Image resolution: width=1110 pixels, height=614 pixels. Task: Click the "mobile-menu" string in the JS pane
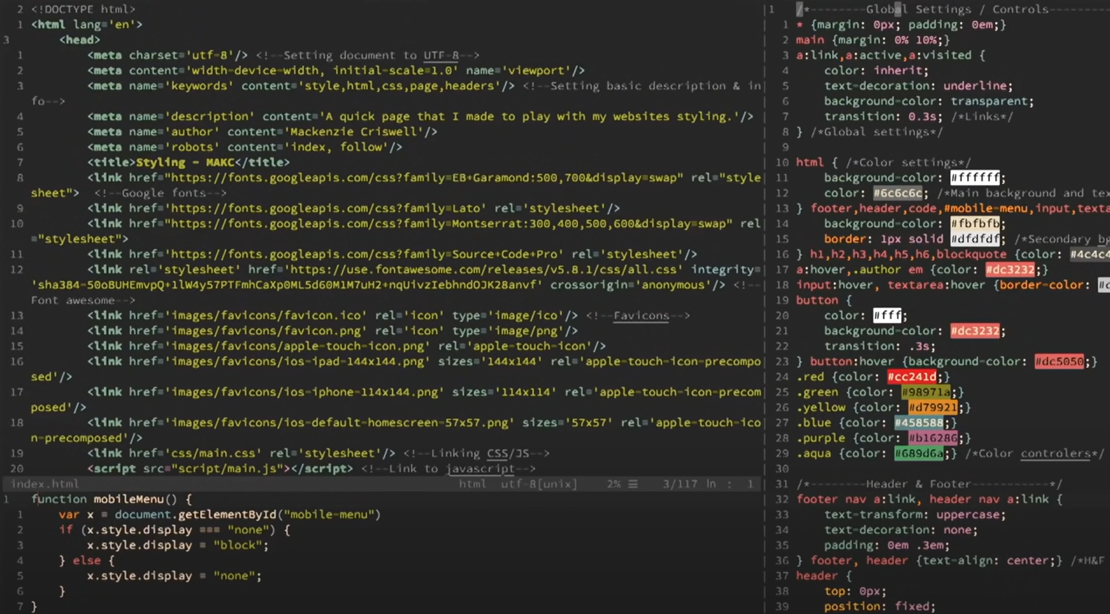coord(328,514)
